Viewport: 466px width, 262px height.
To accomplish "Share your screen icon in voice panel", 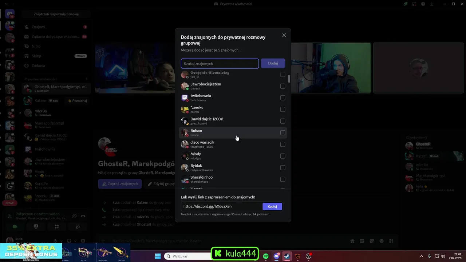I will coord(36,226).
